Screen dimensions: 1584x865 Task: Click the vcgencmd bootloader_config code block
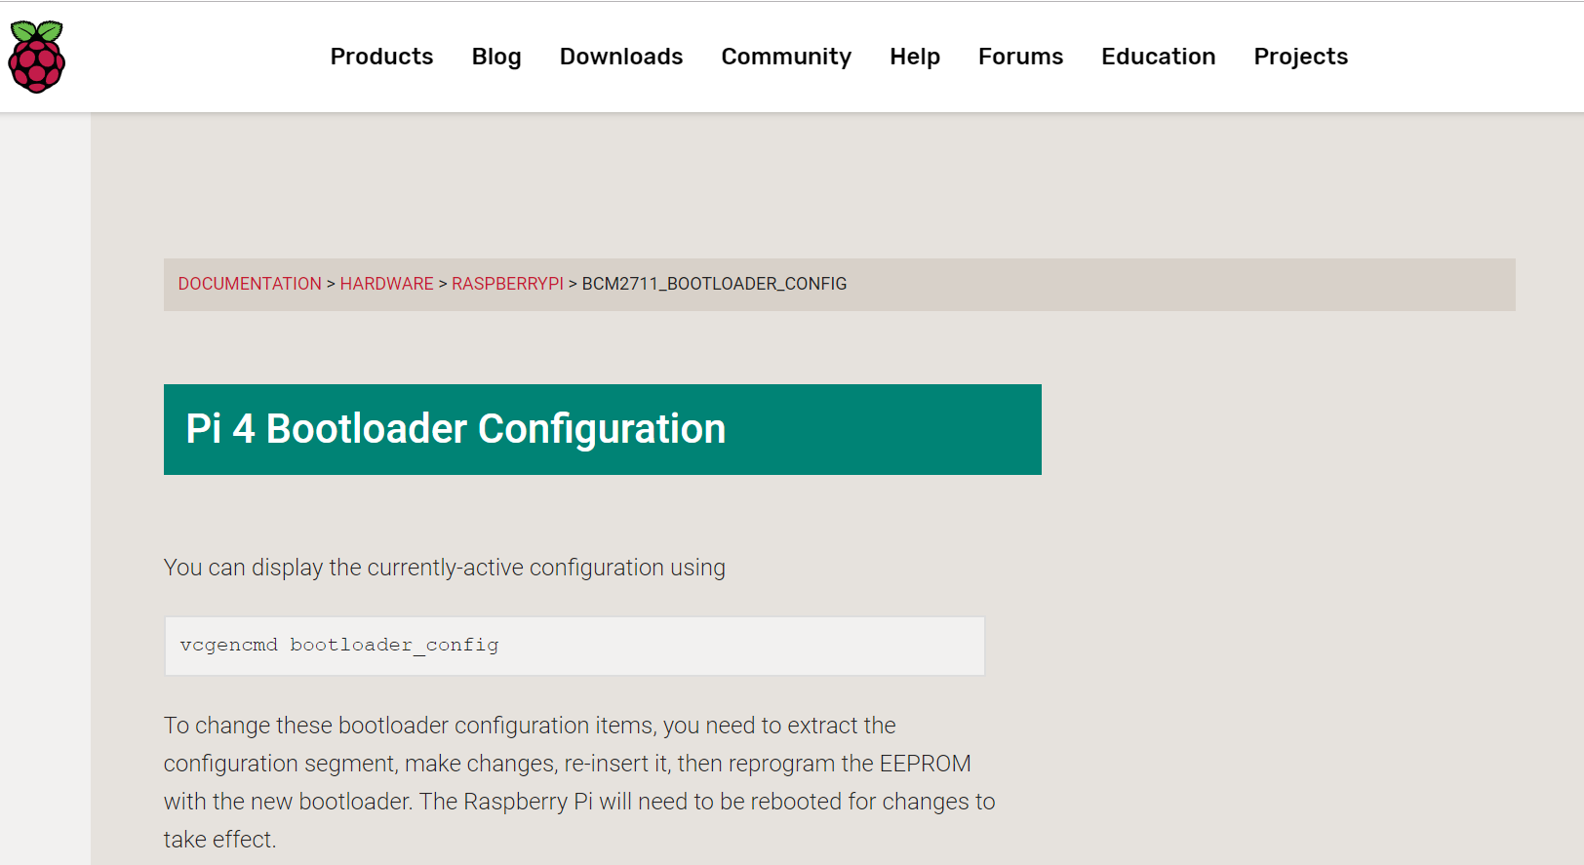tap(574, 646)
